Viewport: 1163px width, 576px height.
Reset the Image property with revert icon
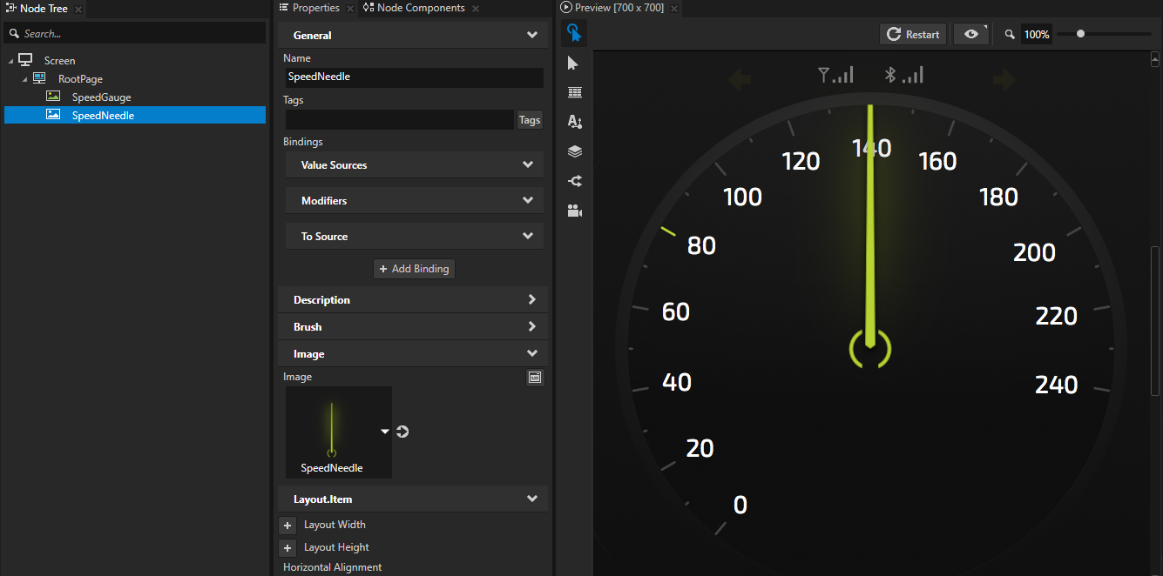click(x=402, y=432)
